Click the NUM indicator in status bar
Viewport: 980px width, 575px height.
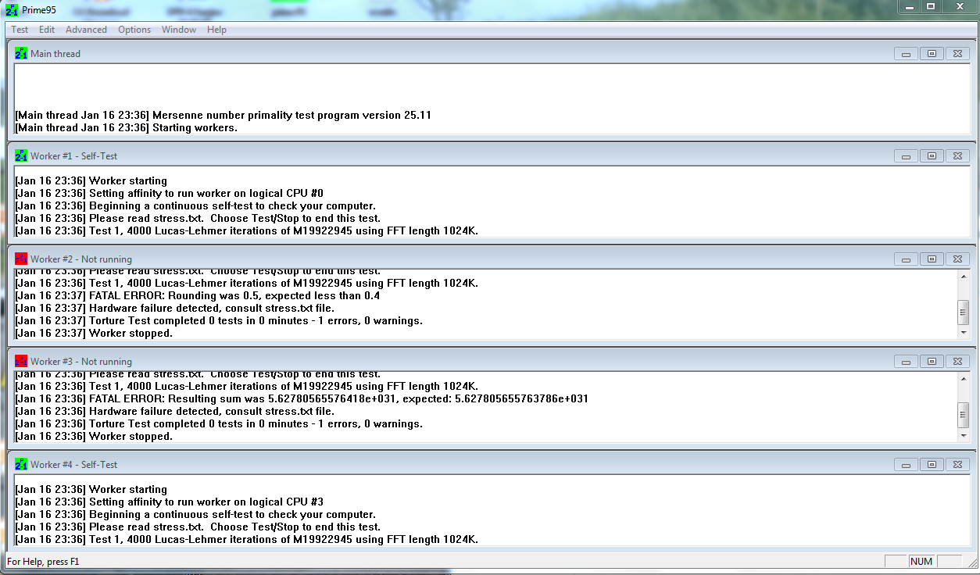(x=921, y=561)
